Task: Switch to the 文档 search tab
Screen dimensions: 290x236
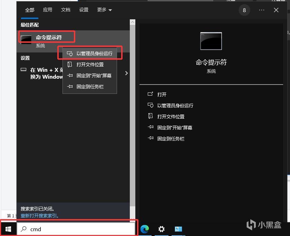Action: tap(66, 10)
